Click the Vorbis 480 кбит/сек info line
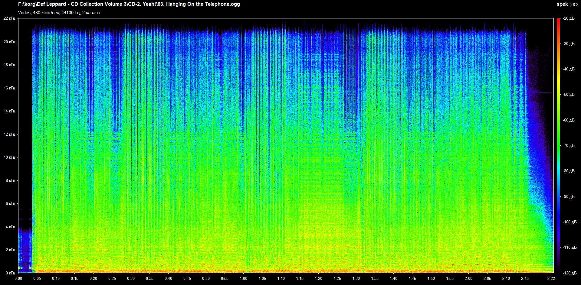Image resolution: width=581 pixels, height=285 pixels. [59, 13]
